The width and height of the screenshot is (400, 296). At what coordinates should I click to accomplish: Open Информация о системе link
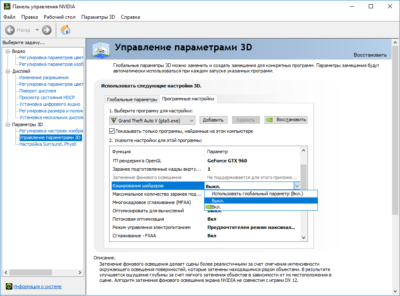(37, 286)
